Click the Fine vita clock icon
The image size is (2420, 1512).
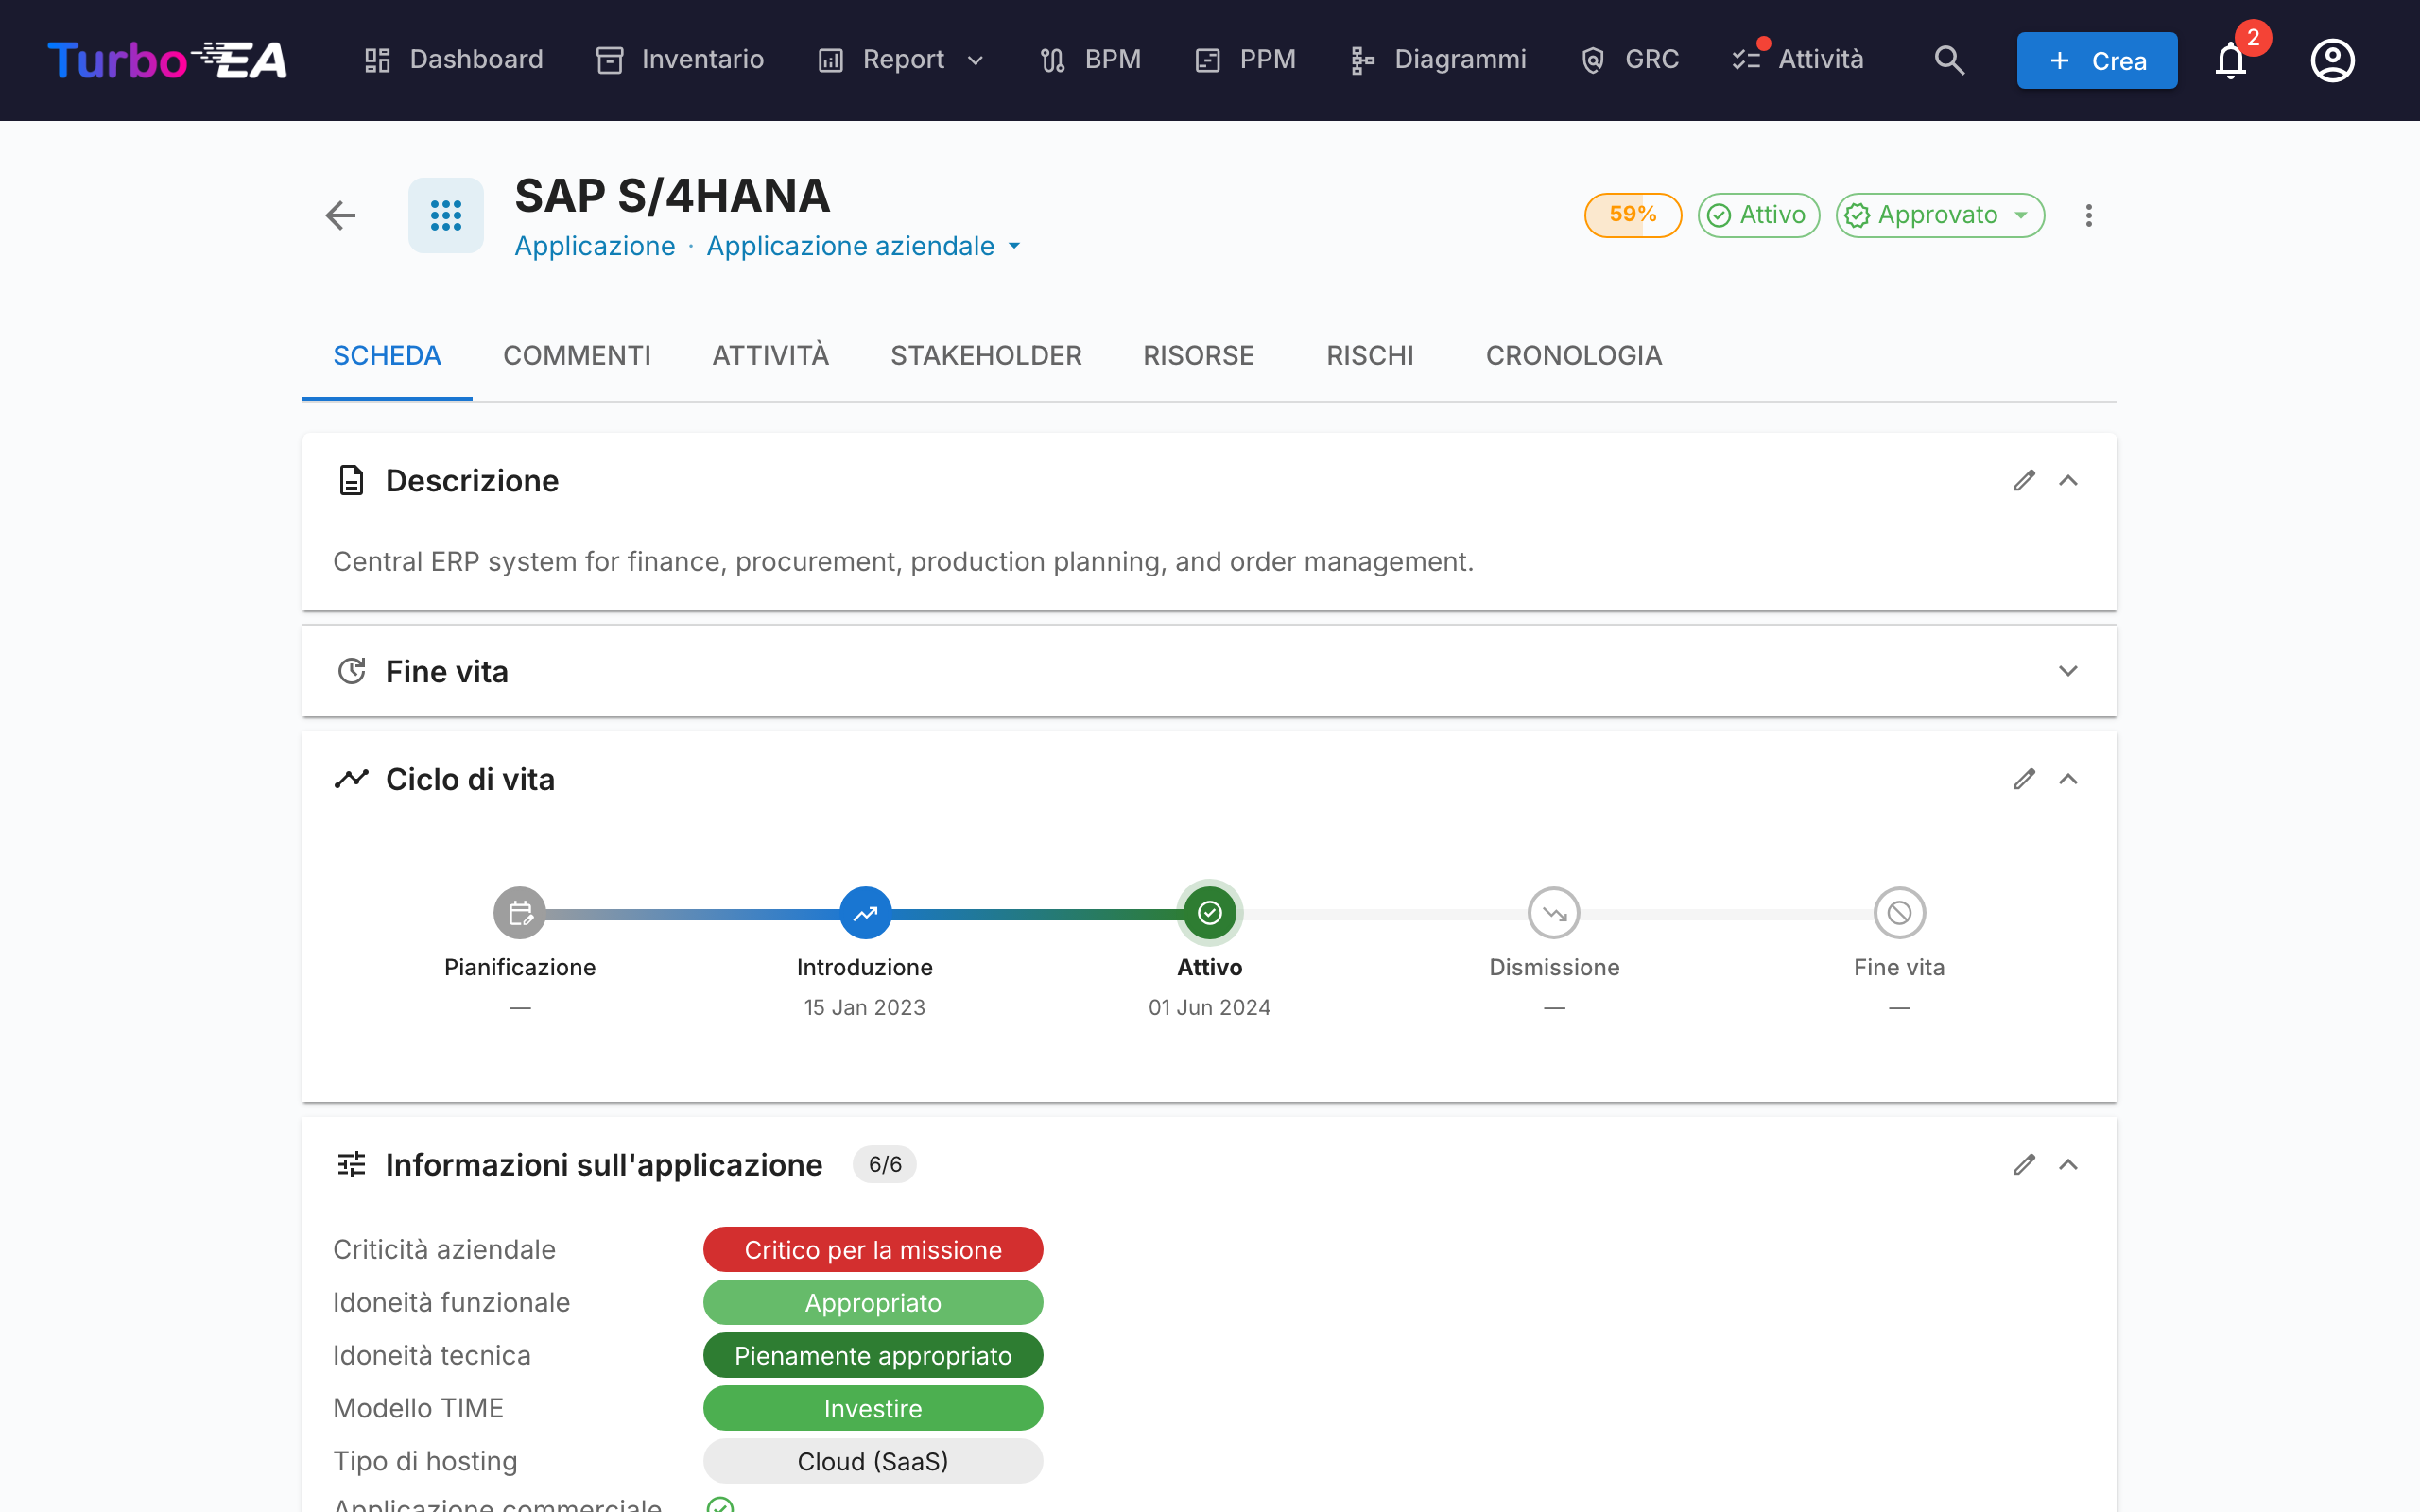point(351,671)
